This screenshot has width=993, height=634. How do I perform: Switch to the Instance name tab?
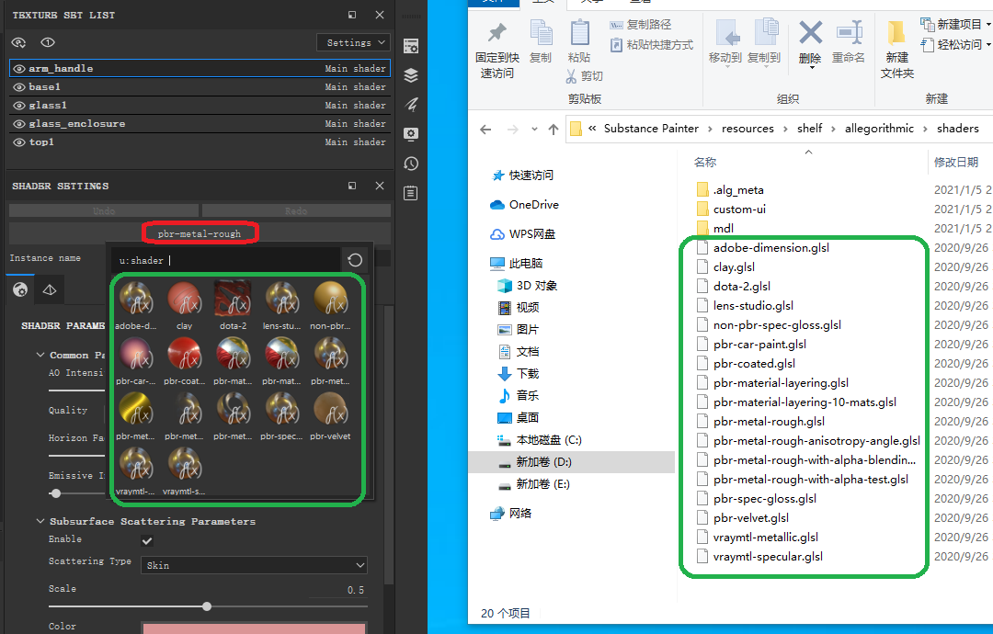(43, 258)
